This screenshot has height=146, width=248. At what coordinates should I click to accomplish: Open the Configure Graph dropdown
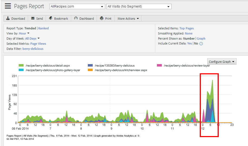(x=222, y=62)
